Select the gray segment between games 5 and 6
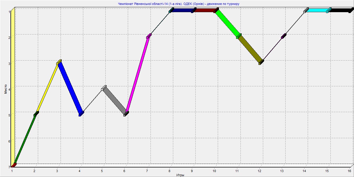Image resolution: width=354 pixels, height=177 pixels. coord(114,100)
